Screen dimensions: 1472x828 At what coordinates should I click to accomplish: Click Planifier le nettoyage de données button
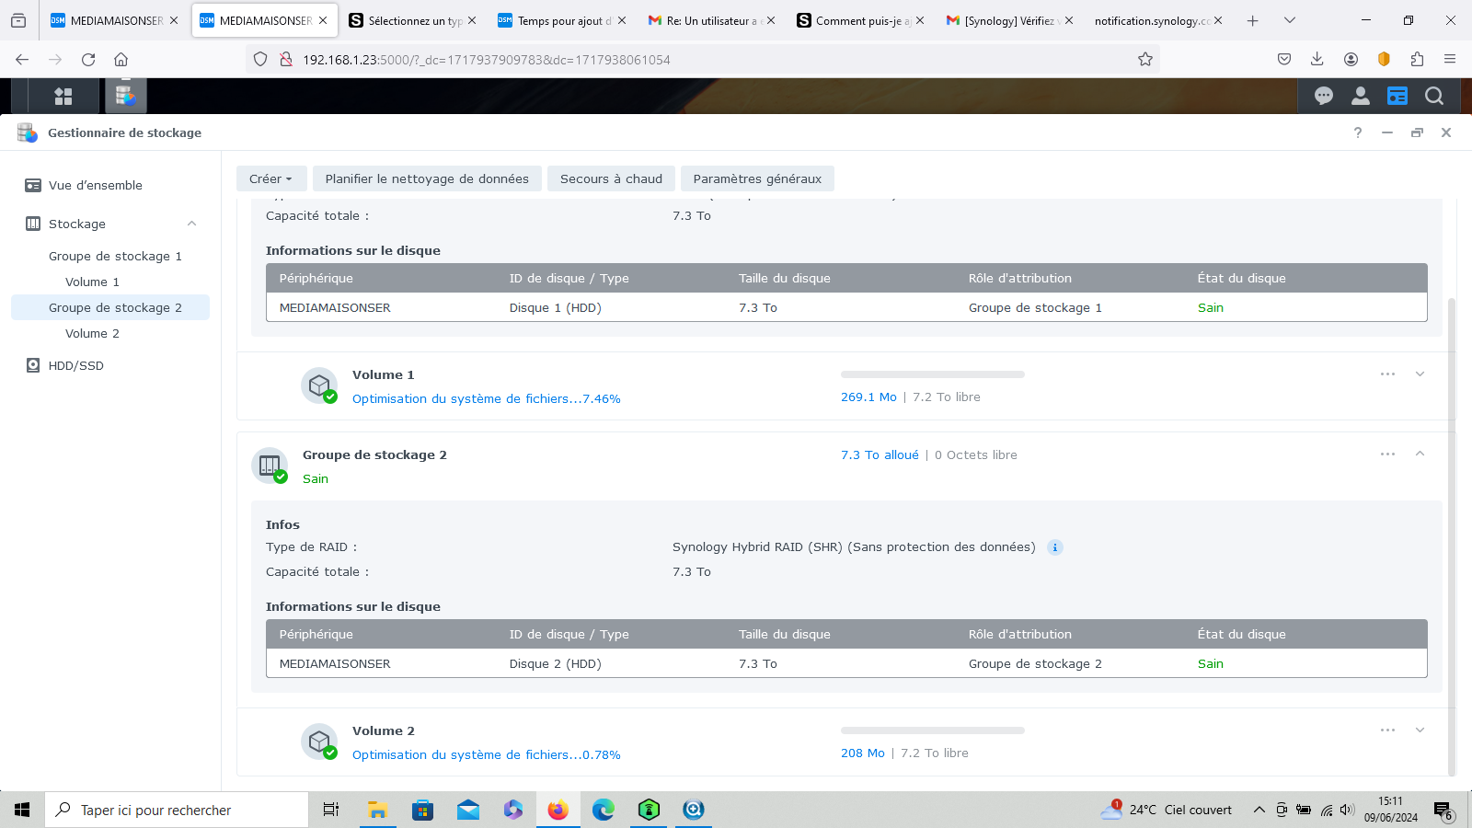click(427, 178)
